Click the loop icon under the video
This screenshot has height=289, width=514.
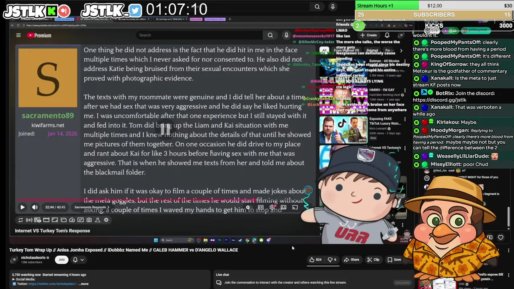pos(20,220)
